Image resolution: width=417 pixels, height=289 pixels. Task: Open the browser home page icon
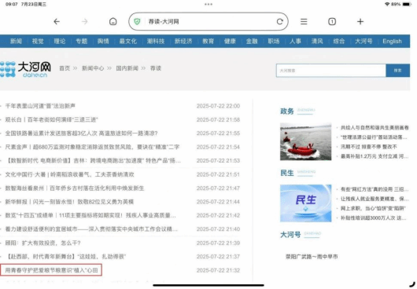point(113,21)
